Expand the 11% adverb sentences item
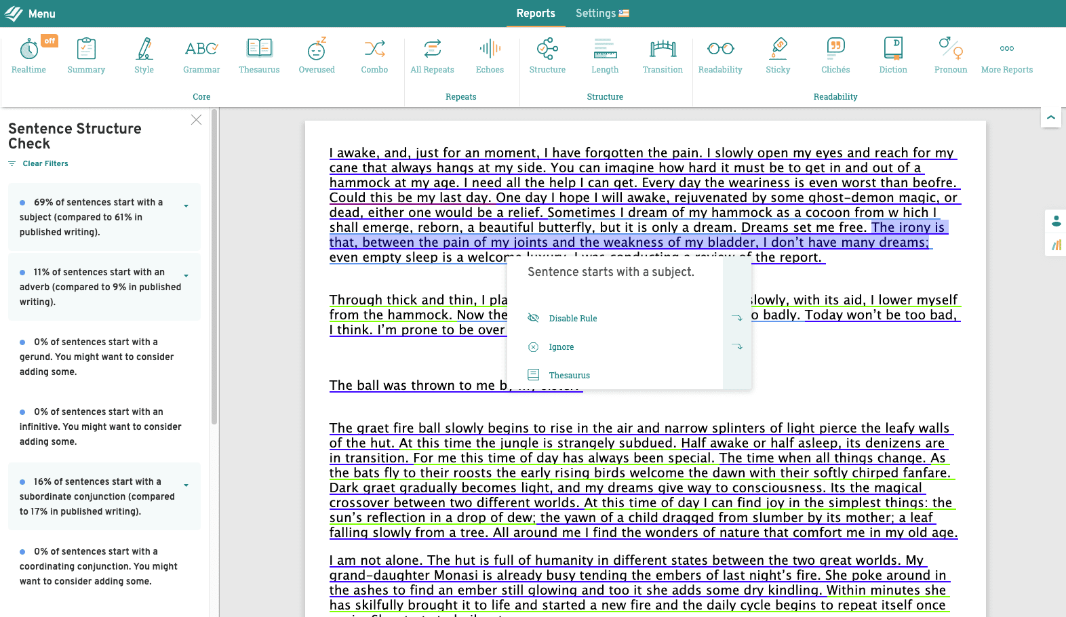The image size is (1066, 617). [x=186, y=275]
